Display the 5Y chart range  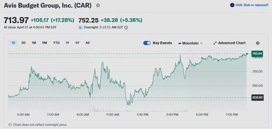77,43
